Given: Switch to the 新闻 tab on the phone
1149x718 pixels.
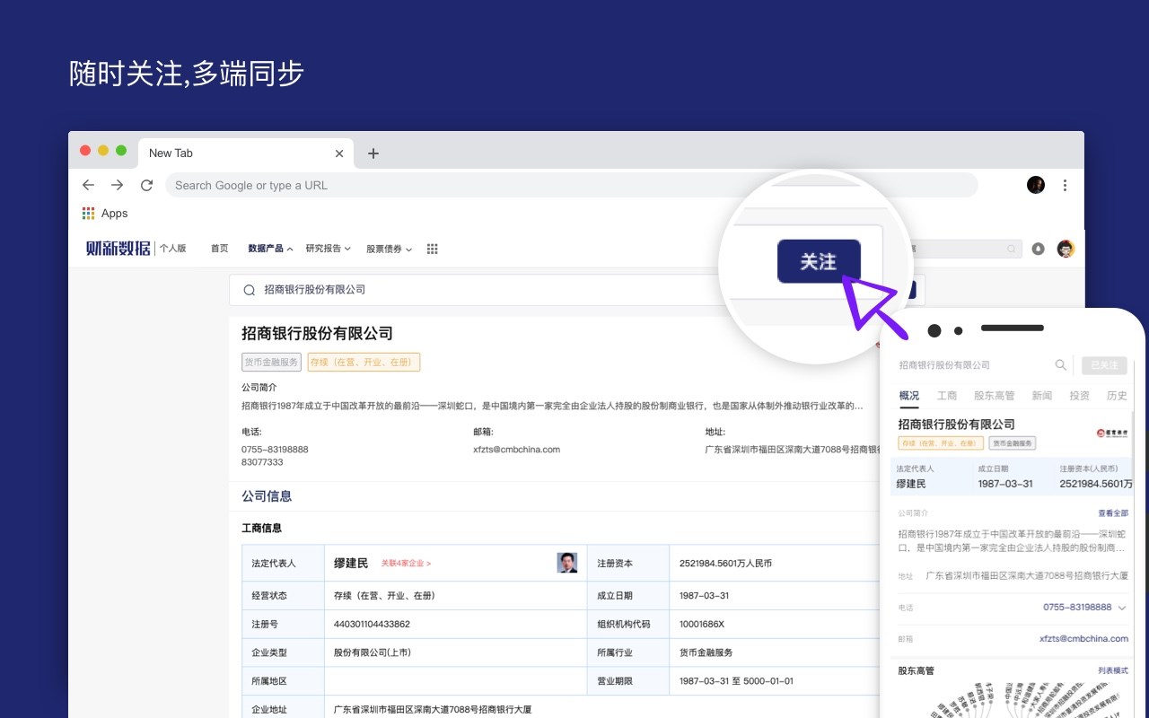Looking at the screenshot, I should point(1041,396).
